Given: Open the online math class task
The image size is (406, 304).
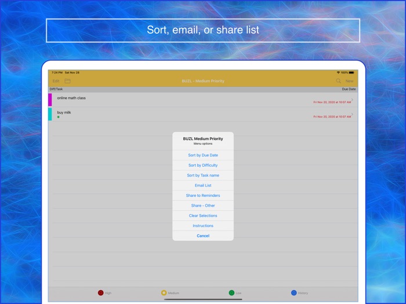Looking at the screenshot, I should tap(203, 100).
